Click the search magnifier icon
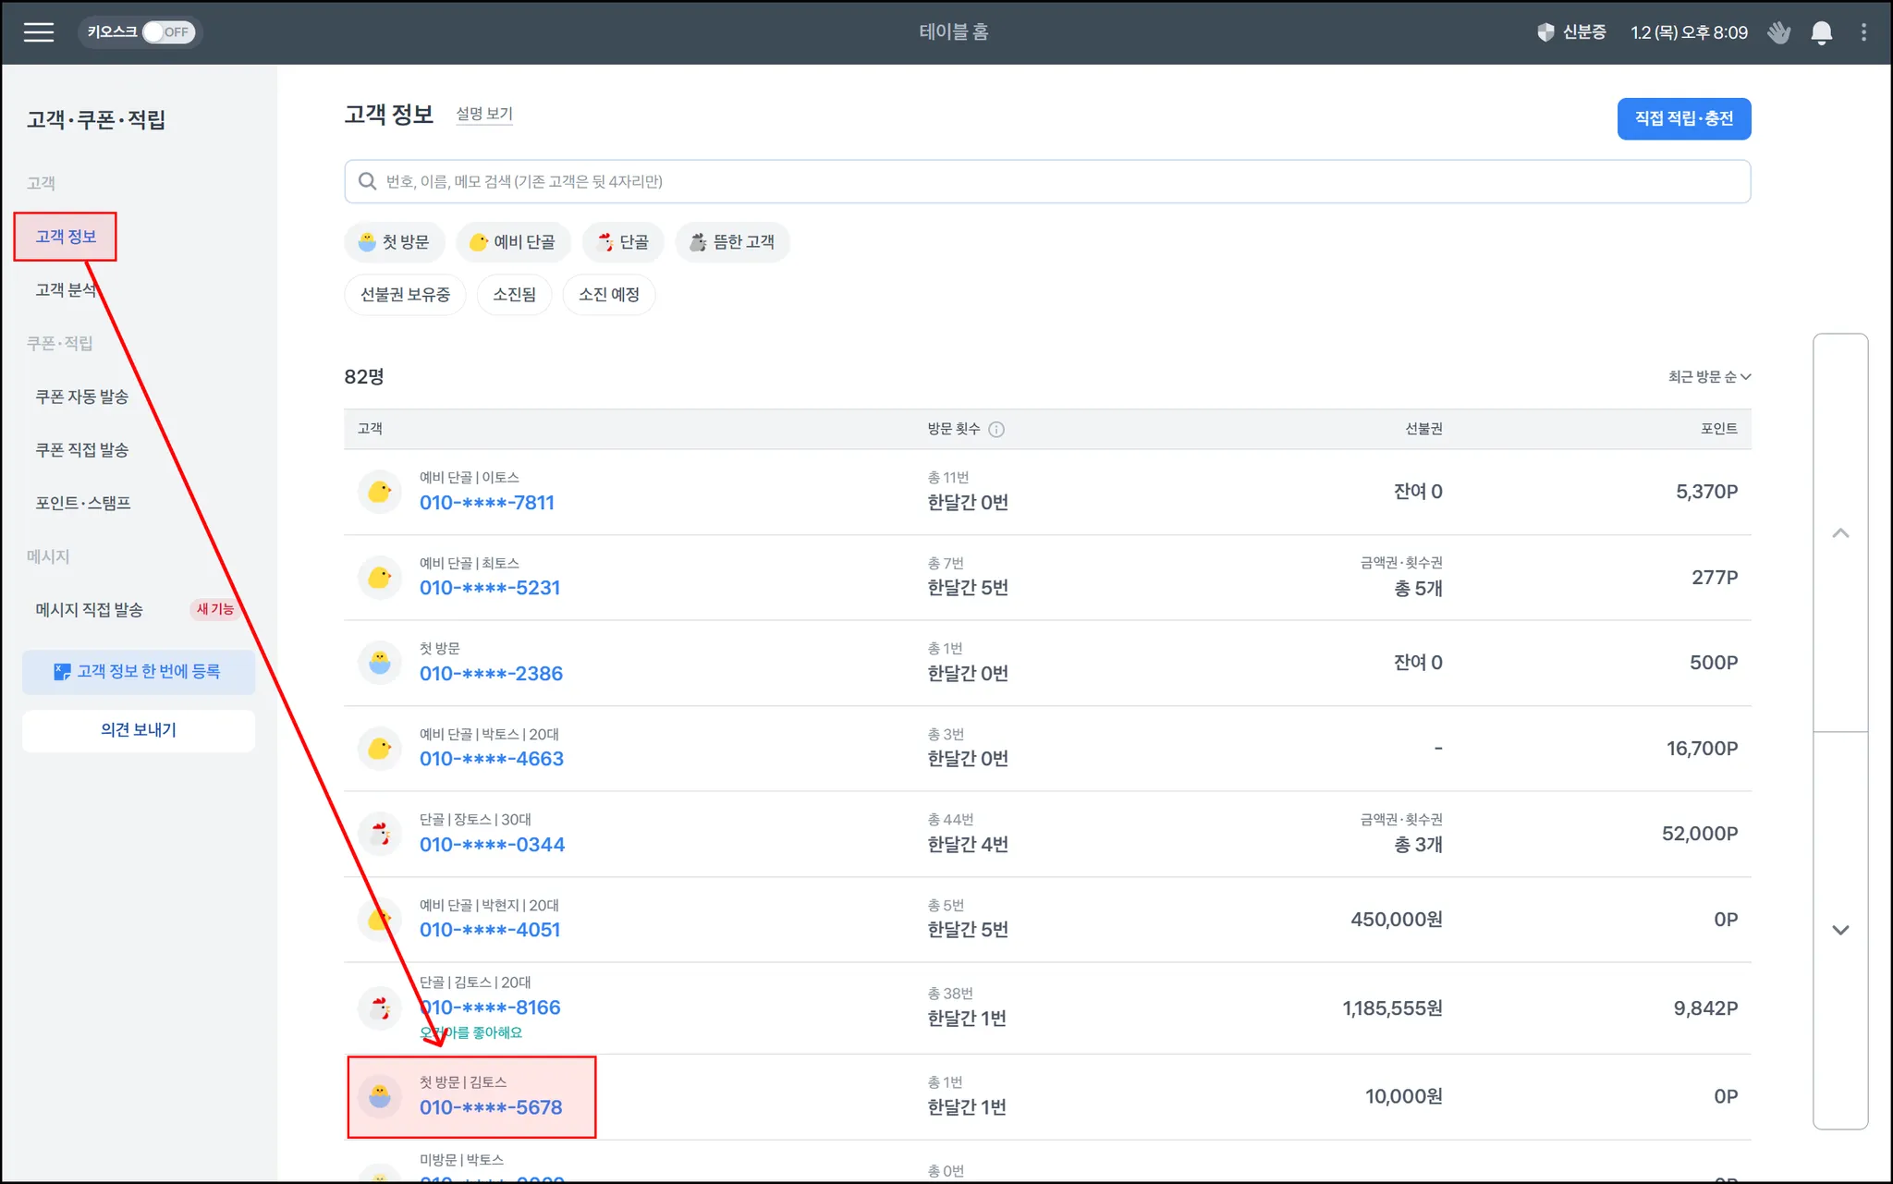 click(x=367, y=181)
